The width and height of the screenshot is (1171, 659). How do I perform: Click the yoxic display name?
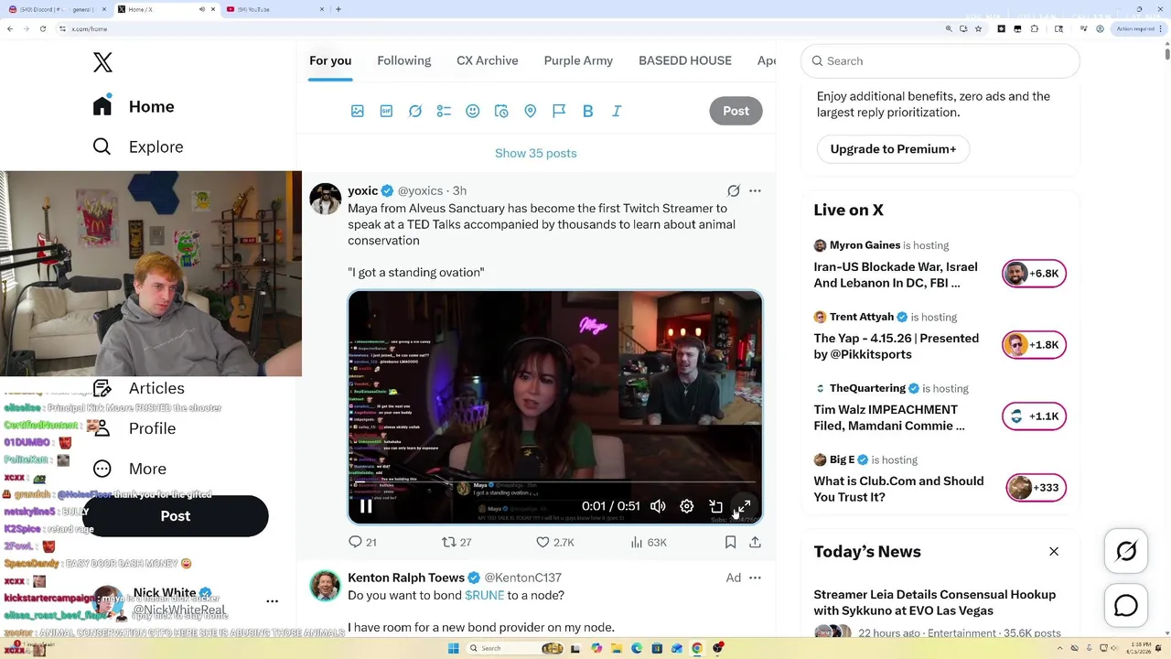tap(363, 190)
